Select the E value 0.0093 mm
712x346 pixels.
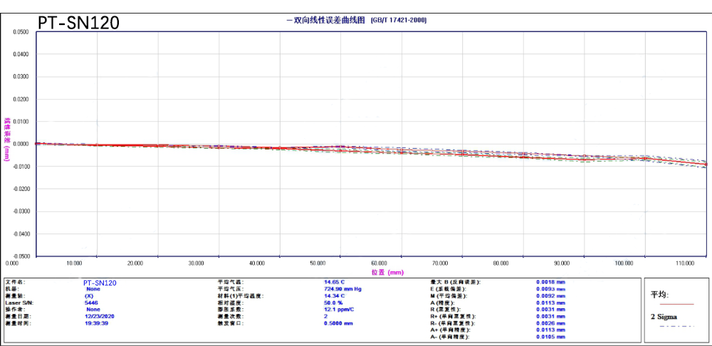pos(550,289)
